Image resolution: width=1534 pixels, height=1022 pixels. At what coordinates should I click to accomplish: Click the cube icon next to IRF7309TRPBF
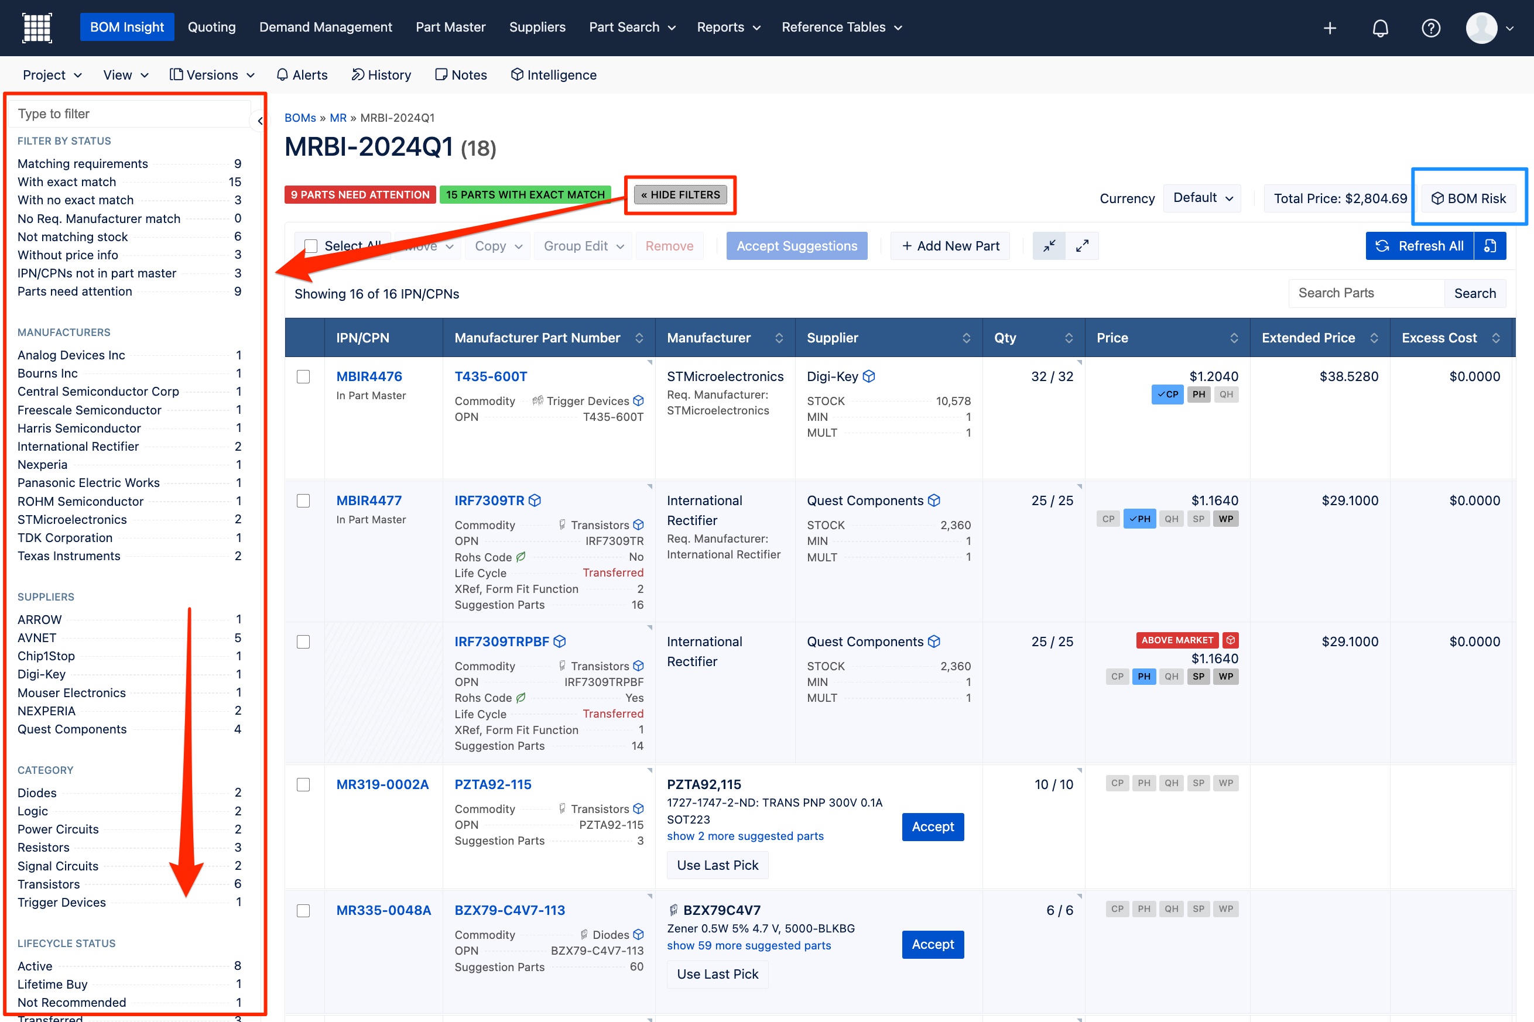(559, 642)
